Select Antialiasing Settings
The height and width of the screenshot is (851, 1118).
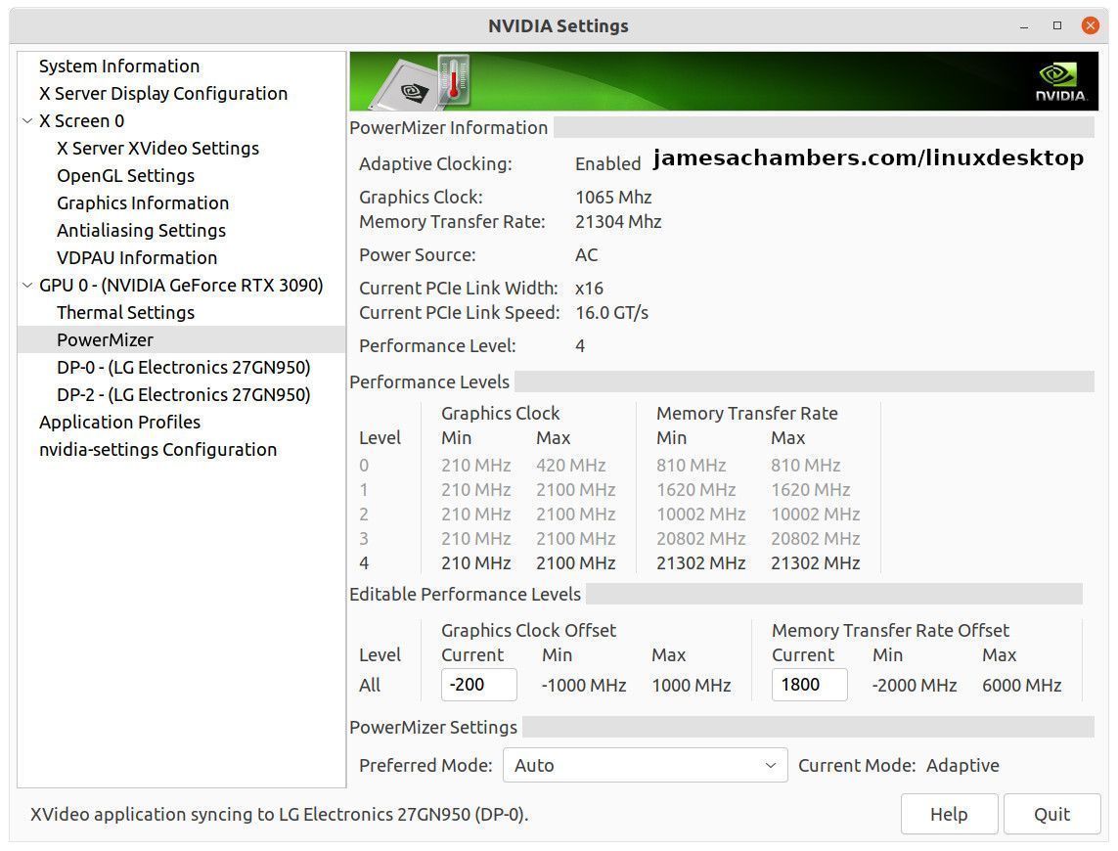141,230
